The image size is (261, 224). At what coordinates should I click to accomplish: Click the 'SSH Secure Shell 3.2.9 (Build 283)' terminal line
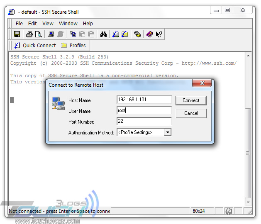[59, 57]
